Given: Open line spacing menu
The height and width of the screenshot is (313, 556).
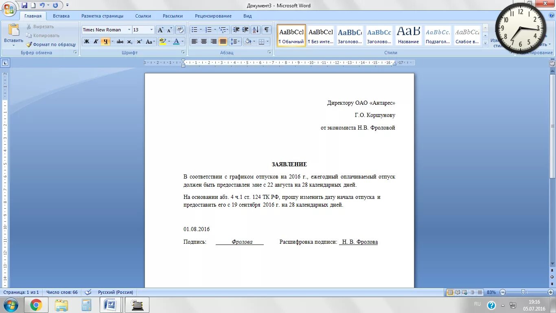Looking at the screenshot, I should pyautogui.click(x=235, y=42).
